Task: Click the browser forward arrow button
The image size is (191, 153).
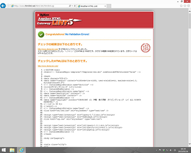Action: [x=8, y=6]
